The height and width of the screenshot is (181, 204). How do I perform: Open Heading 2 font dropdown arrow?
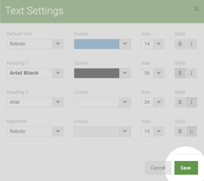[58, 102]
